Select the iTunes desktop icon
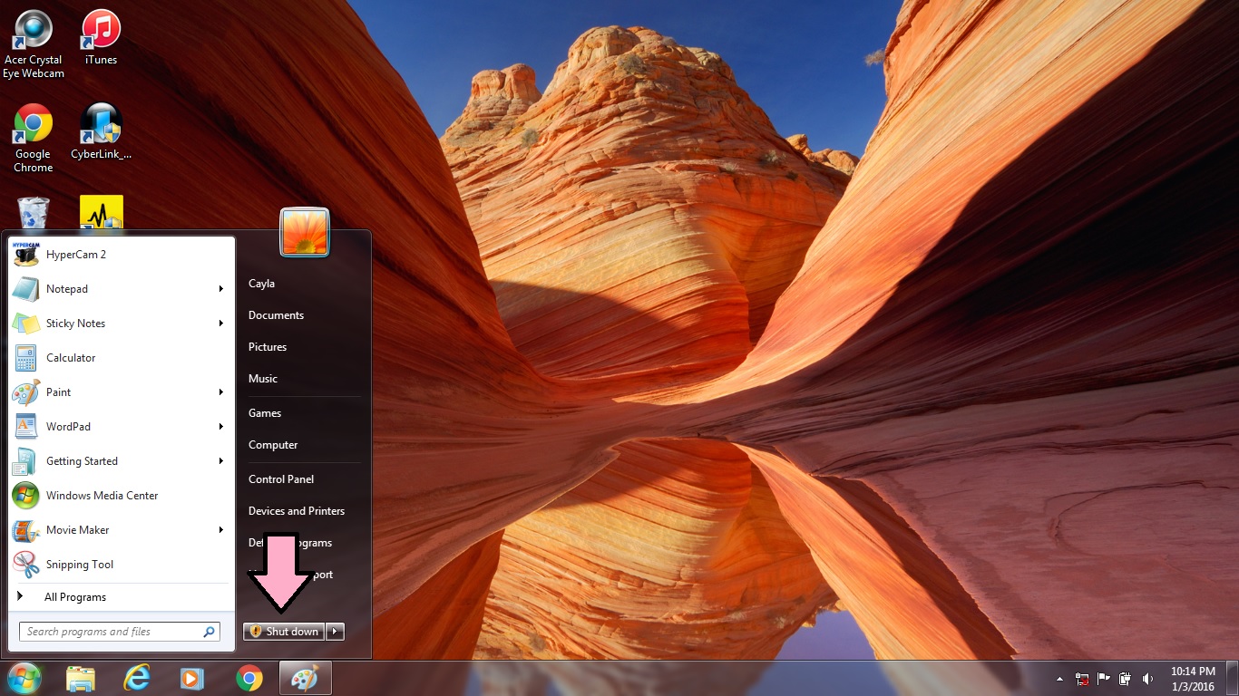The height and width of the screenshot is (696, 1239). click(x=101, y=38)
